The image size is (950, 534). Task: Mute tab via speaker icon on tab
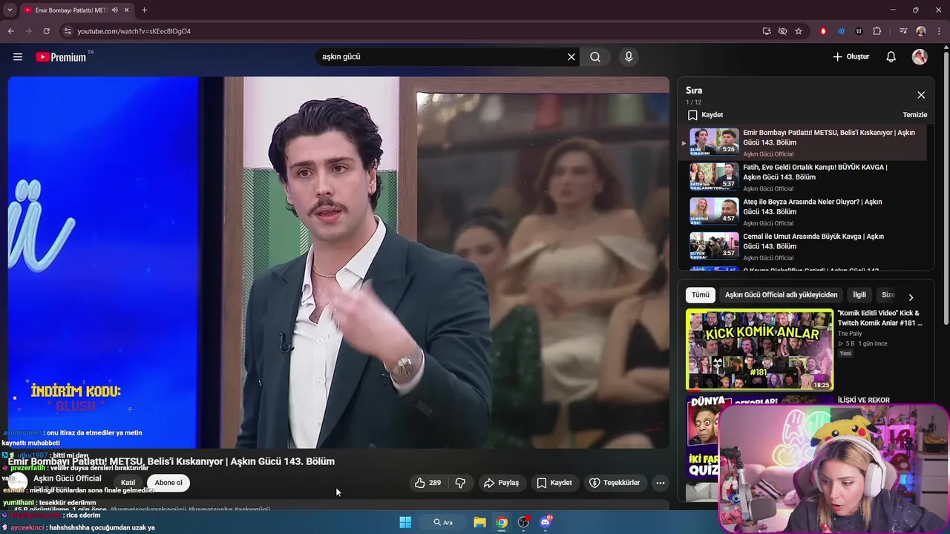[x=114, y=10]
